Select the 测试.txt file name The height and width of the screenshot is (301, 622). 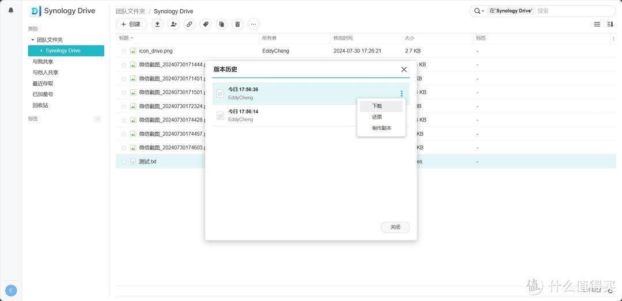147,161
